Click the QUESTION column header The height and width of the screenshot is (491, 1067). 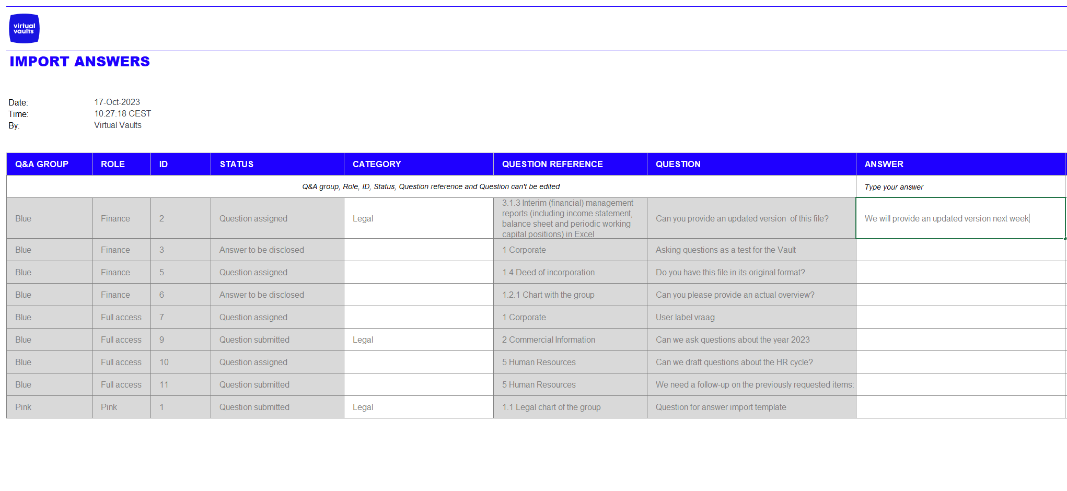(751, 164)
